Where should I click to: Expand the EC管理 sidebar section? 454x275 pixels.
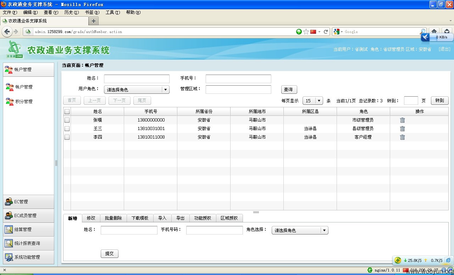click(28, 202)
